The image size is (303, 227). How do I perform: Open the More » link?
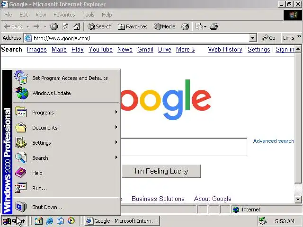[185, 49]
